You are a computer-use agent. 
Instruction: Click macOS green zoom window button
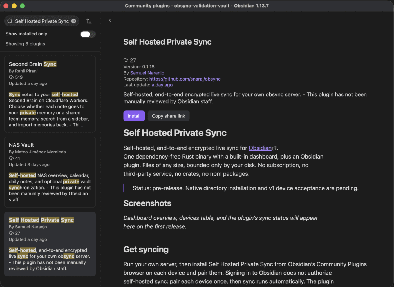pyautogui.click(x=23, y=6)
